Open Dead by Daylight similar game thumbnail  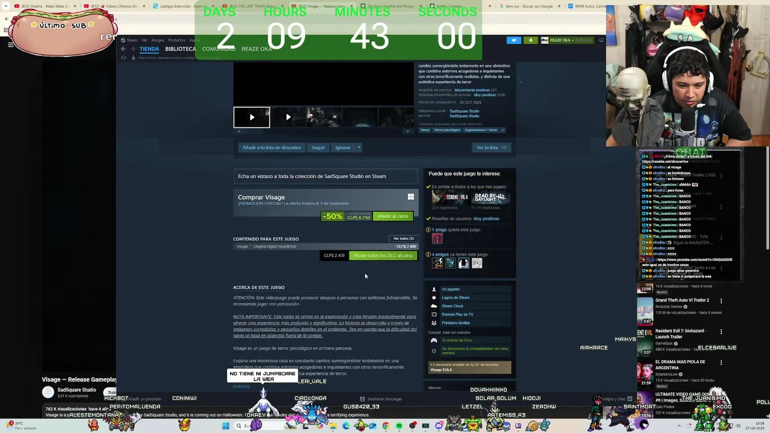(x=490, y=197)
